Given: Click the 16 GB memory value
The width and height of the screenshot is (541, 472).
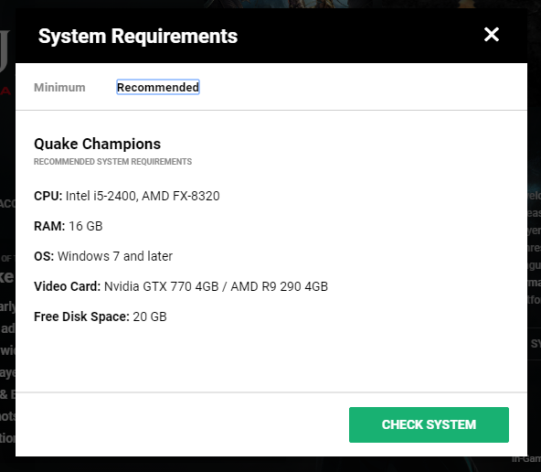Looking at the screenshot, I should coord(86,226).
